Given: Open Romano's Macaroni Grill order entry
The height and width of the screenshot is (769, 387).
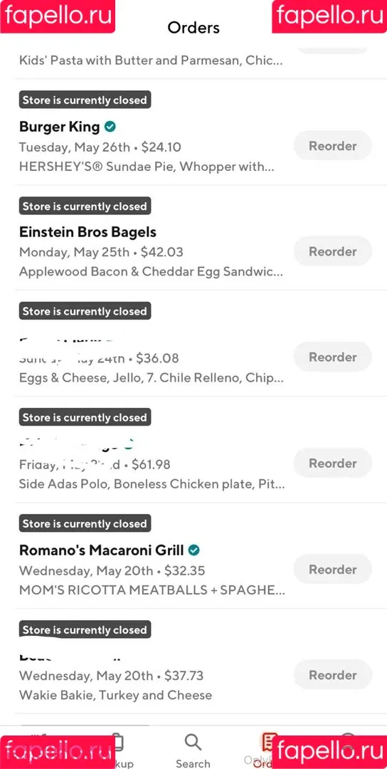Looking at the screenshot, I should (193, 555).
